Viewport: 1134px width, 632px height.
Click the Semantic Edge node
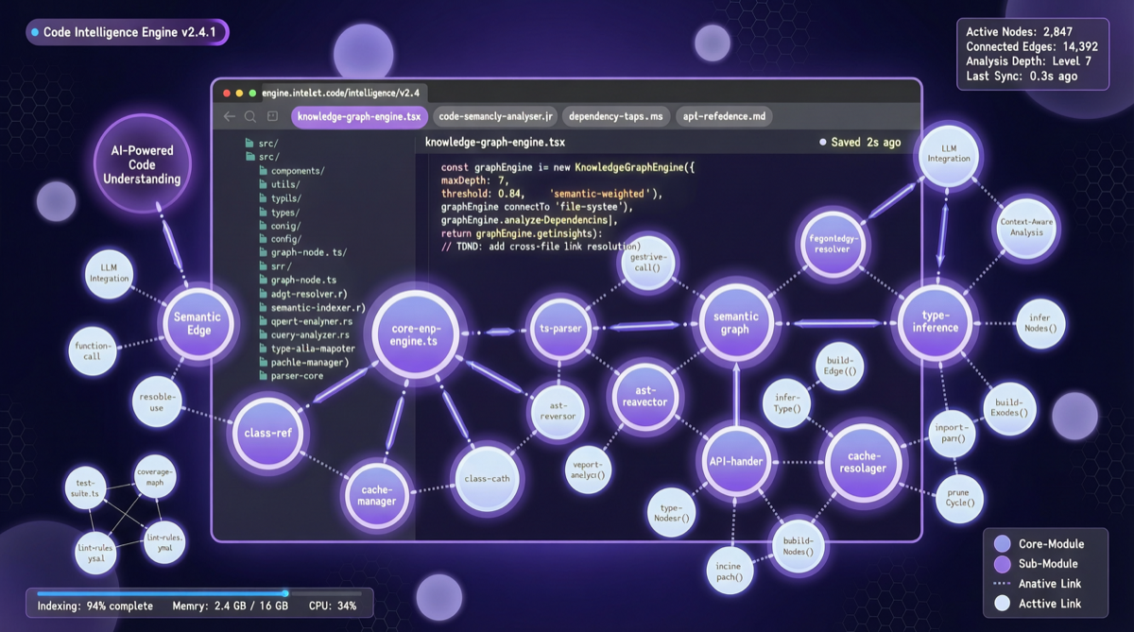coord(198,324)
